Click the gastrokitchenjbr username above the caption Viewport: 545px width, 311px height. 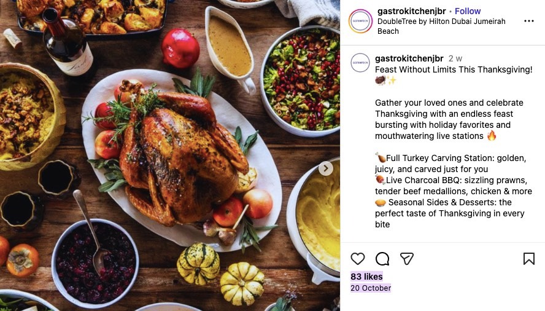click(x=409, y=58)
